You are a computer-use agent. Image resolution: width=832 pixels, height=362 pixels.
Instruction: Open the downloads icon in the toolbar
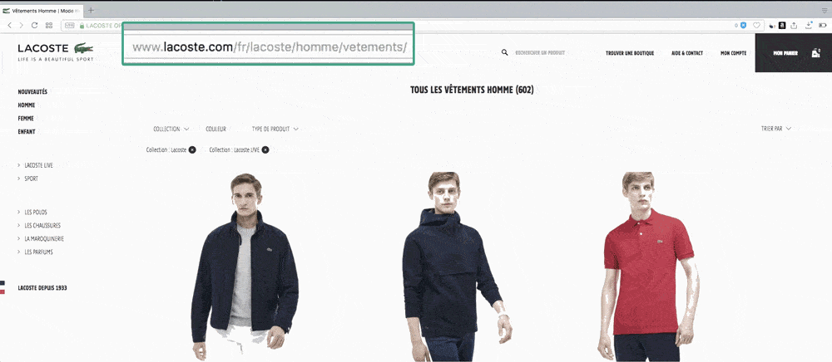pos(810,25)
